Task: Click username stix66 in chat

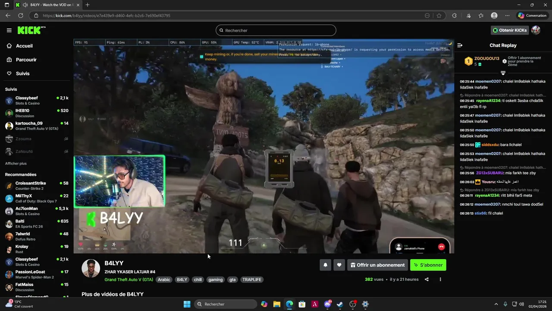Action: (480, 213)
